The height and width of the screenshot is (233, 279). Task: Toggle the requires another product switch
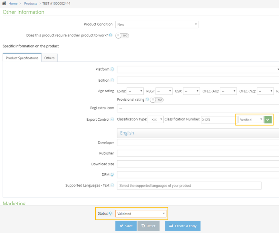click(122, 35)
